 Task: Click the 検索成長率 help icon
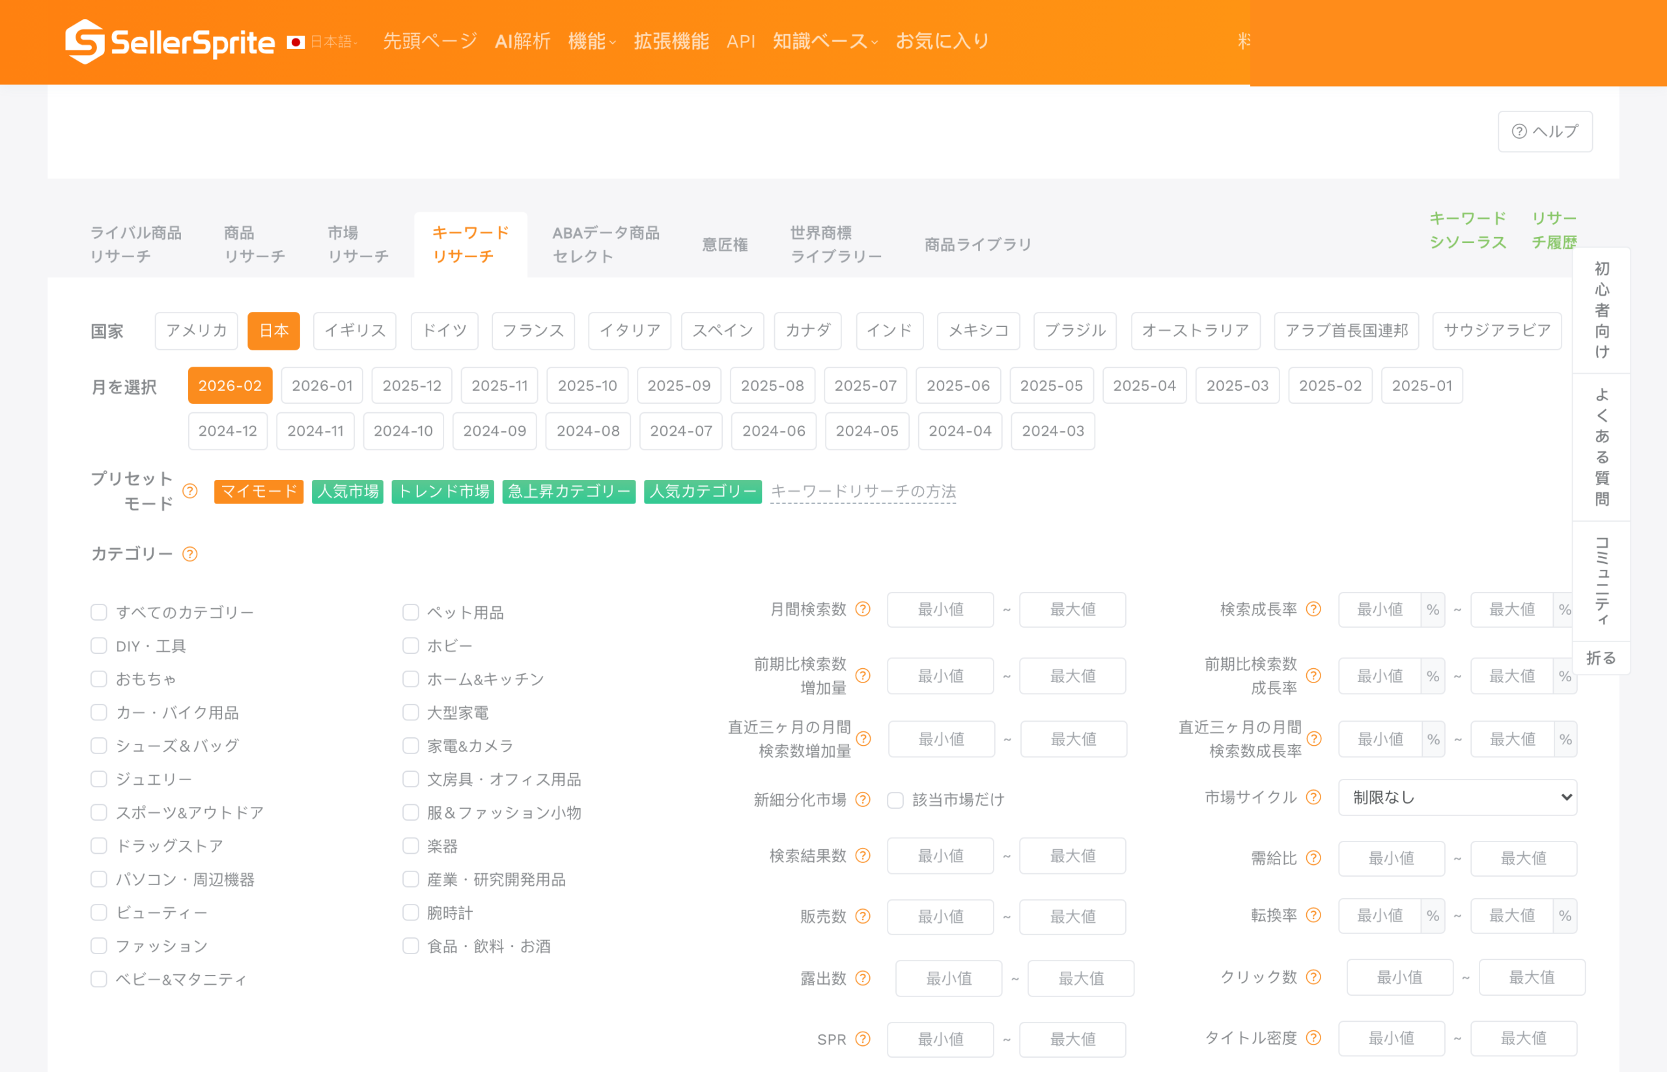pos(1314,609)
